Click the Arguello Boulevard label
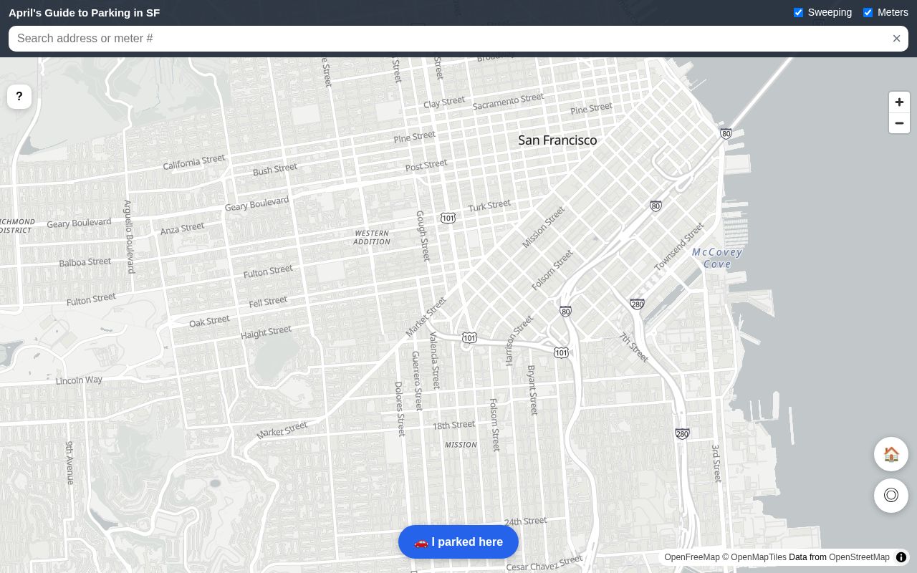 pyautogui.click(x=129, y=236)
